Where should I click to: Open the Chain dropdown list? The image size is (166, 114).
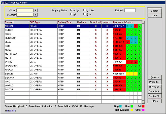36,10
